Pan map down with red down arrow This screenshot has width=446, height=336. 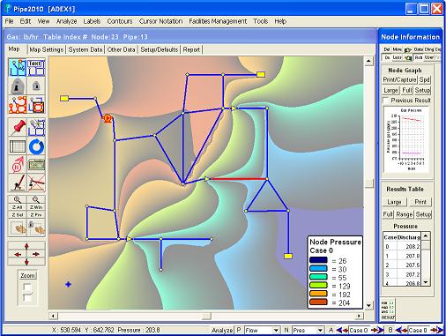click(26, 261)
